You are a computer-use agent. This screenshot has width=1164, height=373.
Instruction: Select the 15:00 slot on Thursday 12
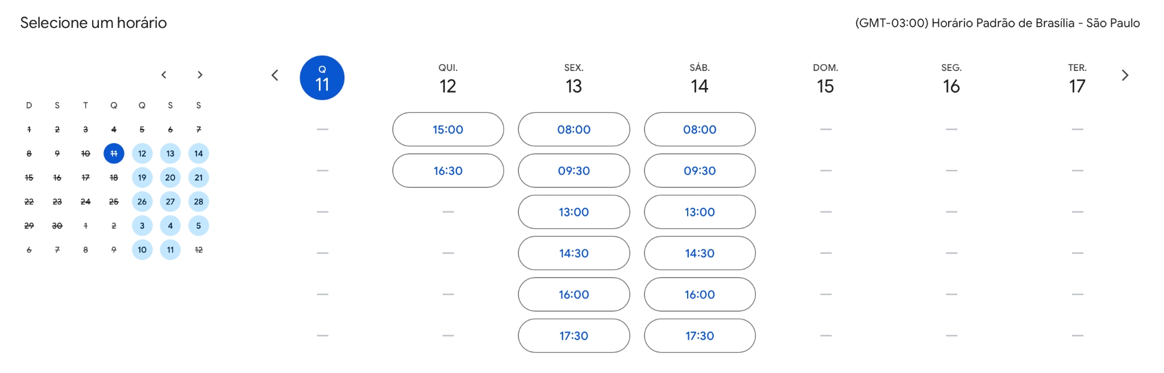(x=448, y=129)
